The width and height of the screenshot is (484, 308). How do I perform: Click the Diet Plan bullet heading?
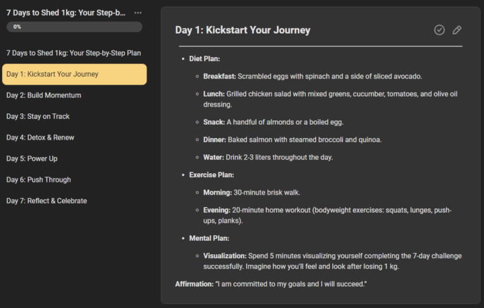[x=204, y=58]
